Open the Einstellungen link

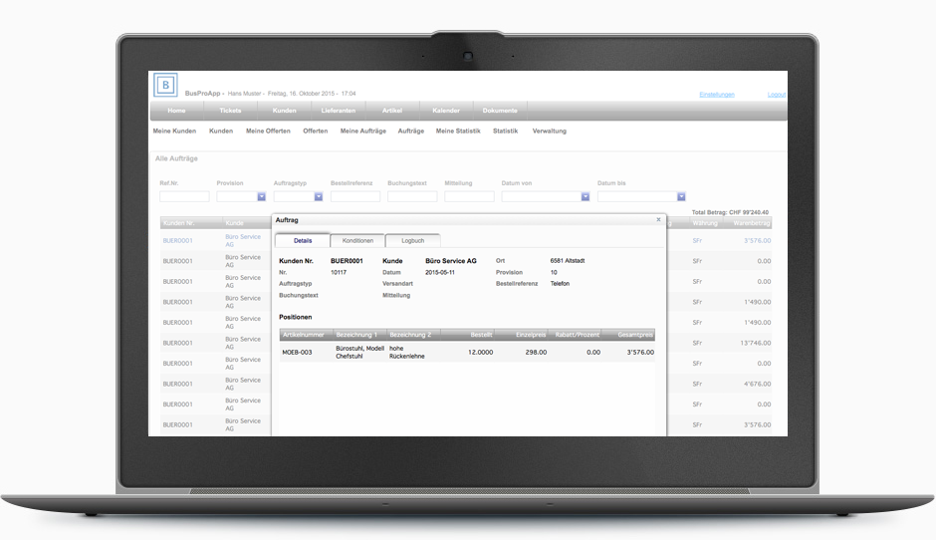[x=716, y=95]
